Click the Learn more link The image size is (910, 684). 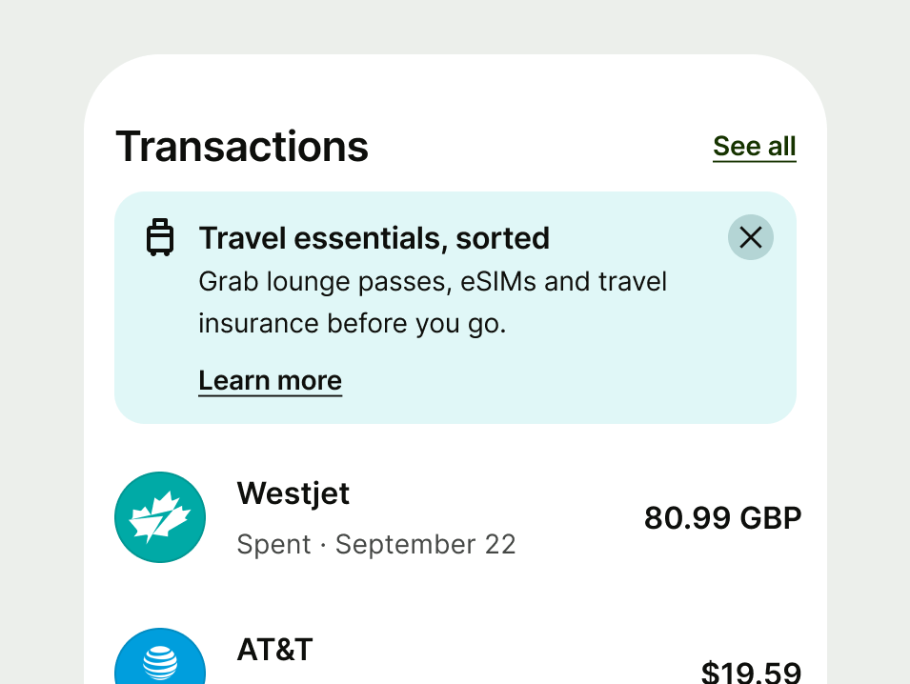tap(270, 380)
